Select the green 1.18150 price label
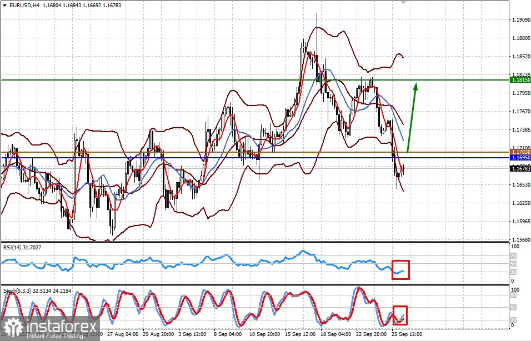 pos(520,80)
